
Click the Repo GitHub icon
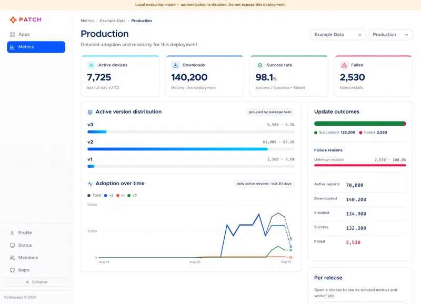pyautogui.click(x=12, y=270)
